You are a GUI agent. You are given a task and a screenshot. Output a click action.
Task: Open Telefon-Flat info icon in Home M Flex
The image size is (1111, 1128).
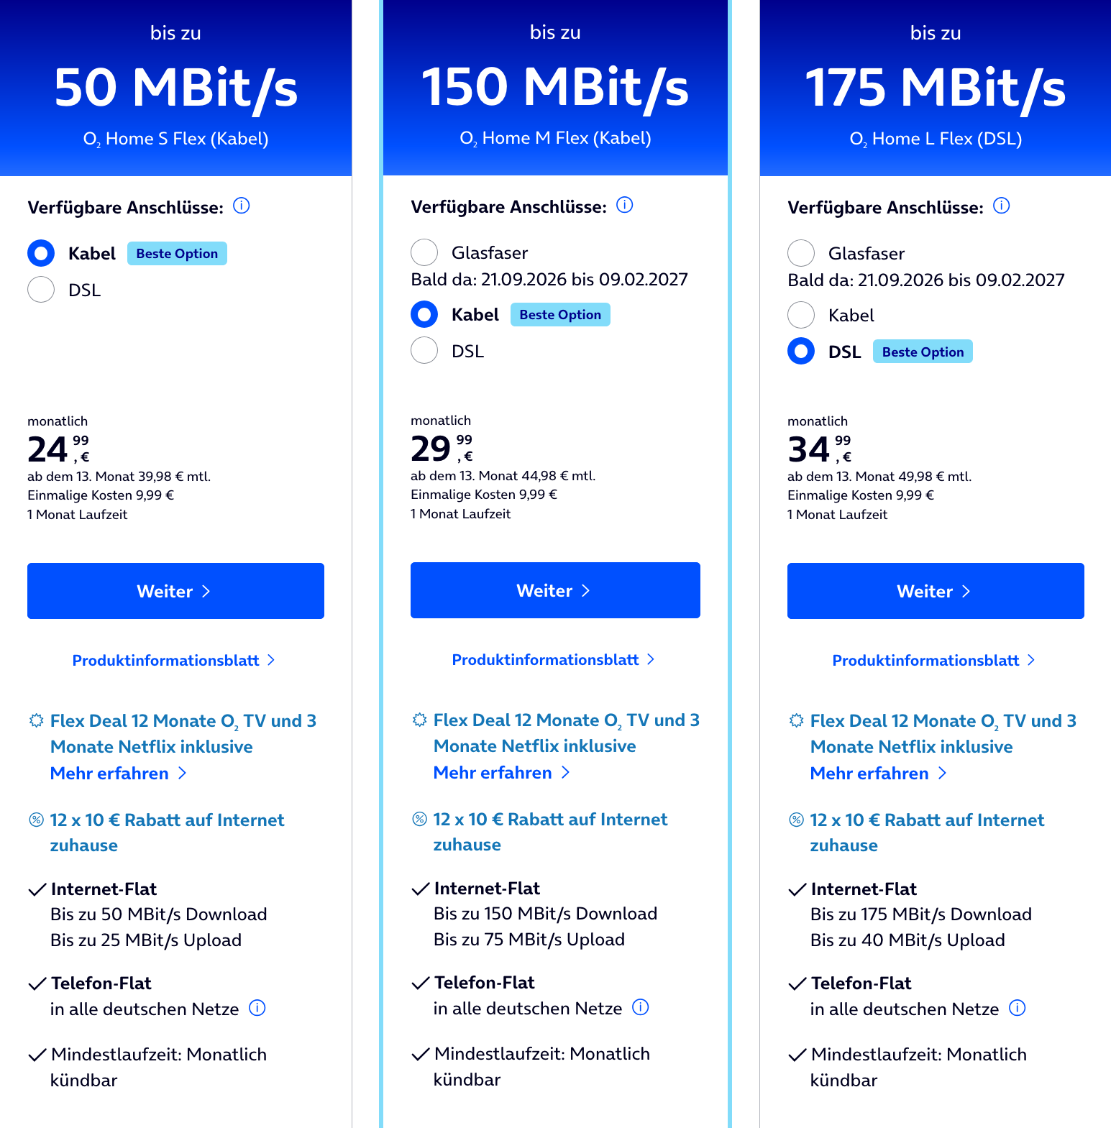point(641,1007)
